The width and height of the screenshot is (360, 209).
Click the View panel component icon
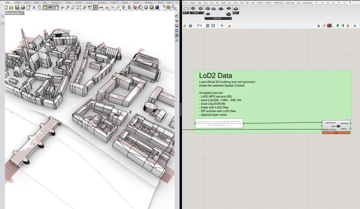click(x=236, y=9)
